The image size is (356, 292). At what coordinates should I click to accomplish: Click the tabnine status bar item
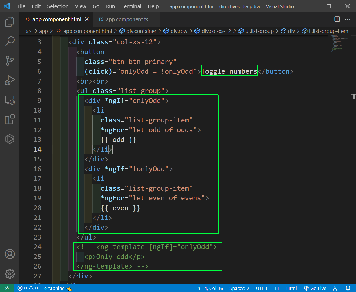(58, 288)
